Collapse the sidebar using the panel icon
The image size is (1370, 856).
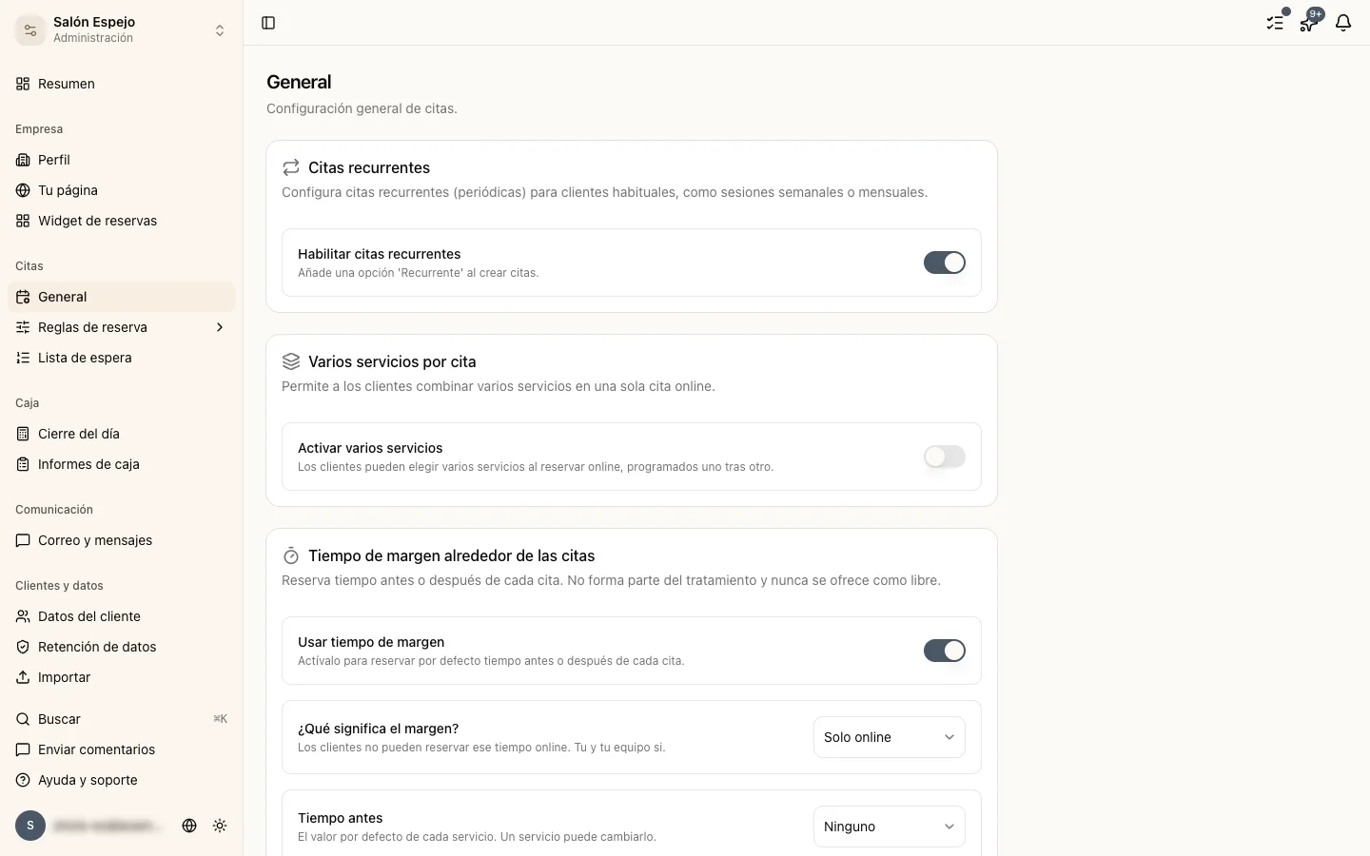coord(268,23)
